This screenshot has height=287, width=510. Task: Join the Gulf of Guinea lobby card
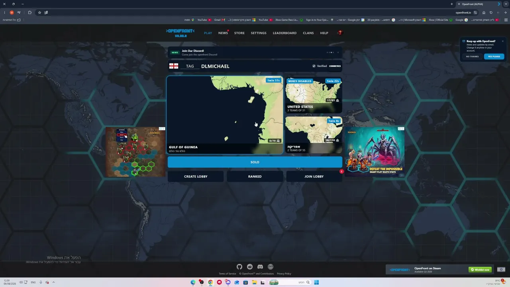click(x=225, y=115)
